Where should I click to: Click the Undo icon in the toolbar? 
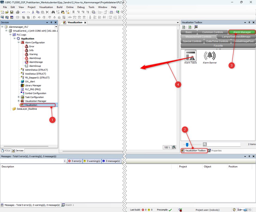[x=23, y=12]
